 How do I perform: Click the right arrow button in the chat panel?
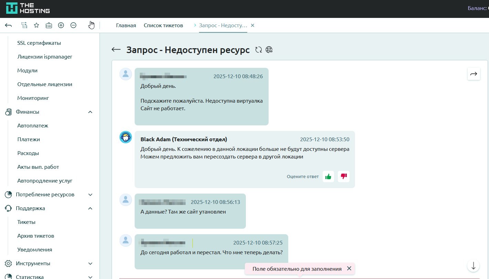(x=474, y=74)
